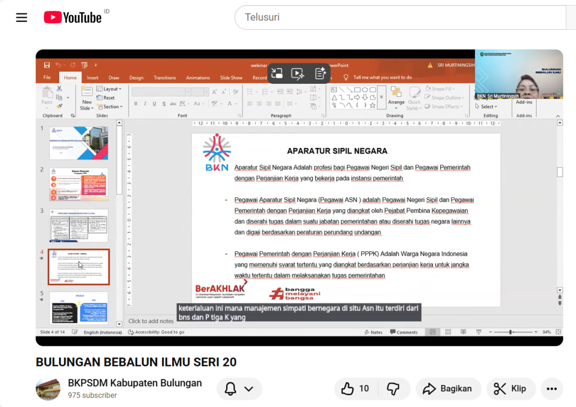Click the BKPSDM Kabupaten Bulungan channel avatar
Image resolution: width=576 pixels, height=407 pixels.
[48, 388]
